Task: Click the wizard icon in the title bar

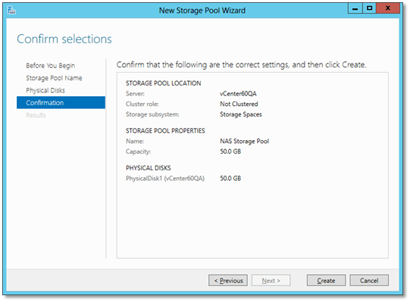Action: coord(11,11)
